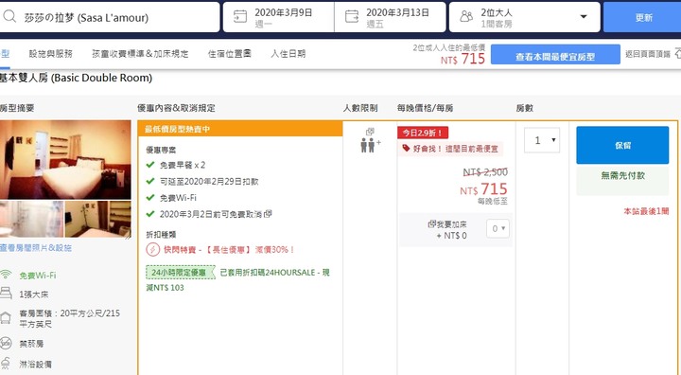
Task: Open the main bedroom photo thumbnail
Action: point(65,160)
